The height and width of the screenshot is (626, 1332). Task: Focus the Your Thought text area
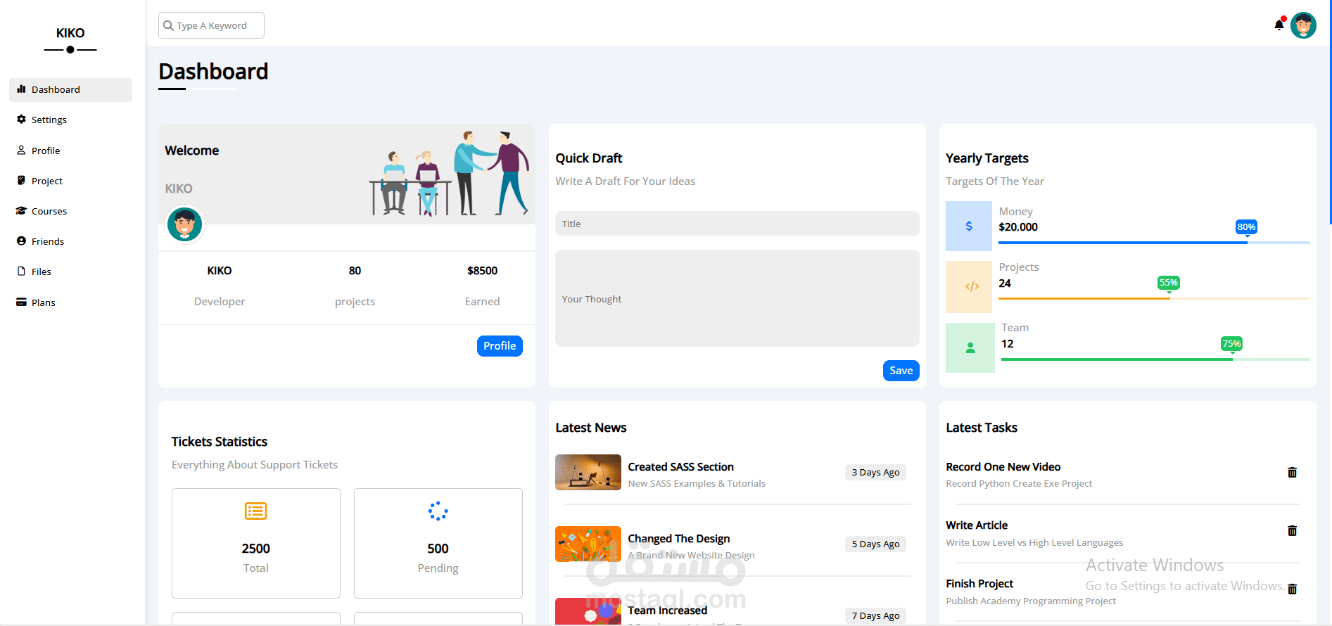coord(737,298)
